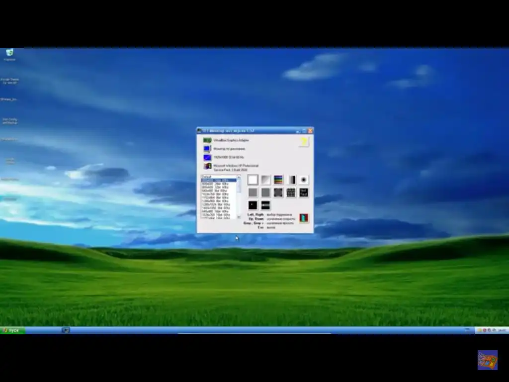Click the resolution list scrollbar thumb
The width and height of the screenshot is (509, 382).
pyautogui.click(x=239, y=186)
